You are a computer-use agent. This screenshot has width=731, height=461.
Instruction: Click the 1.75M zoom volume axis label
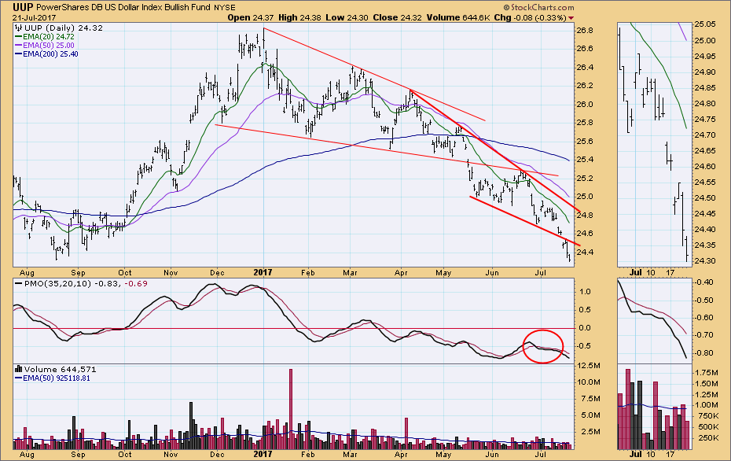[x=707, y=372]
